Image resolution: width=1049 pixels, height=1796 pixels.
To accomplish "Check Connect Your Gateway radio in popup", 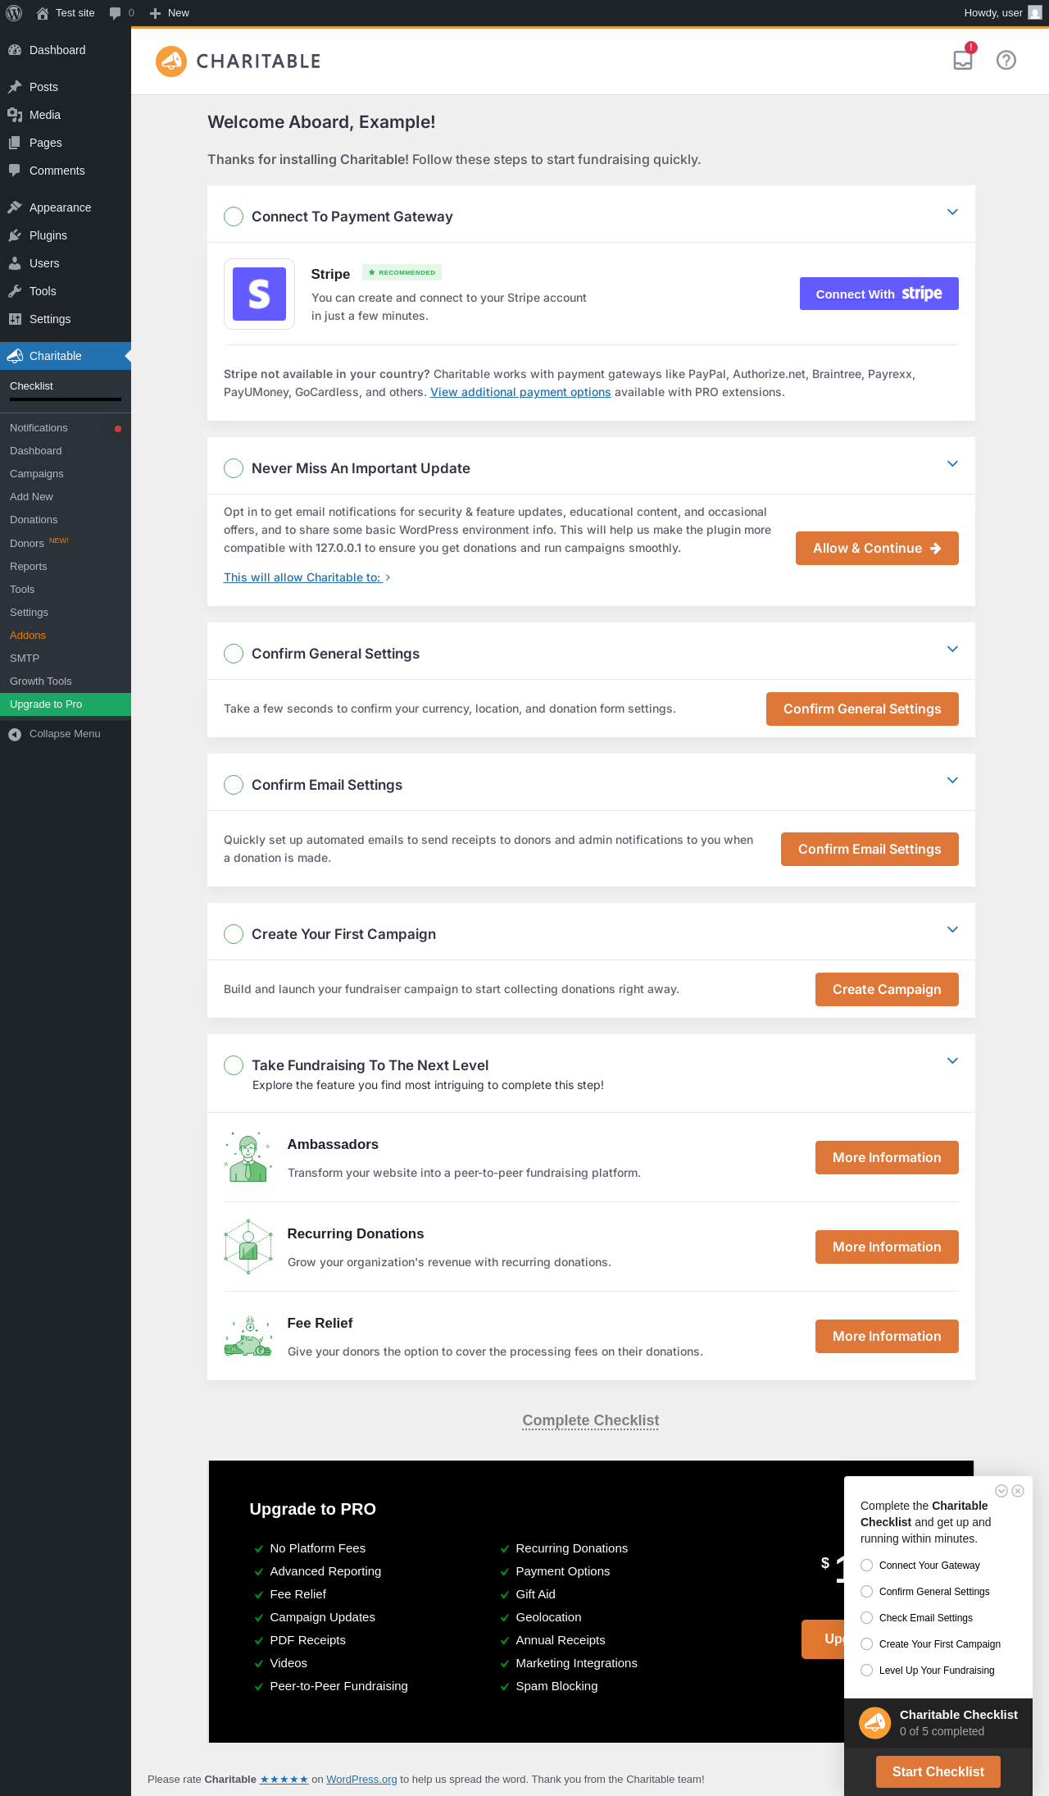I will (x=867, y=1566).
